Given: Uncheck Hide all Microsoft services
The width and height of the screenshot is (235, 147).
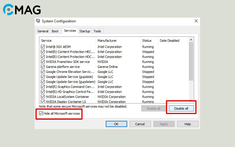Looking at the screenshot, I should point(41,113).
